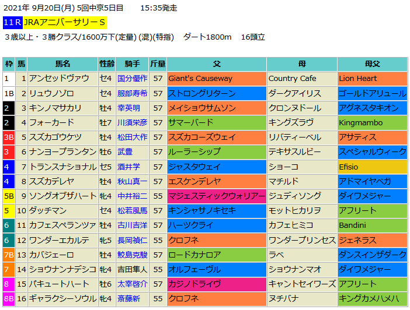Open jockey link 服部寿希
The height and width of the screenshot is (310, 410).
(133, 93)
